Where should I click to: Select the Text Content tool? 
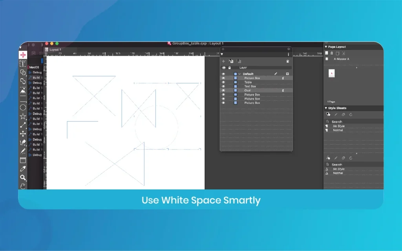(23, 64)
